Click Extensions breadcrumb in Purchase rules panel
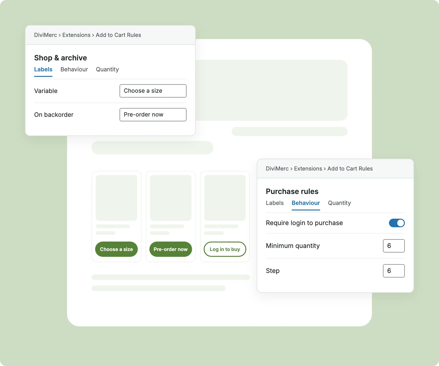 [x=308, y=169]
